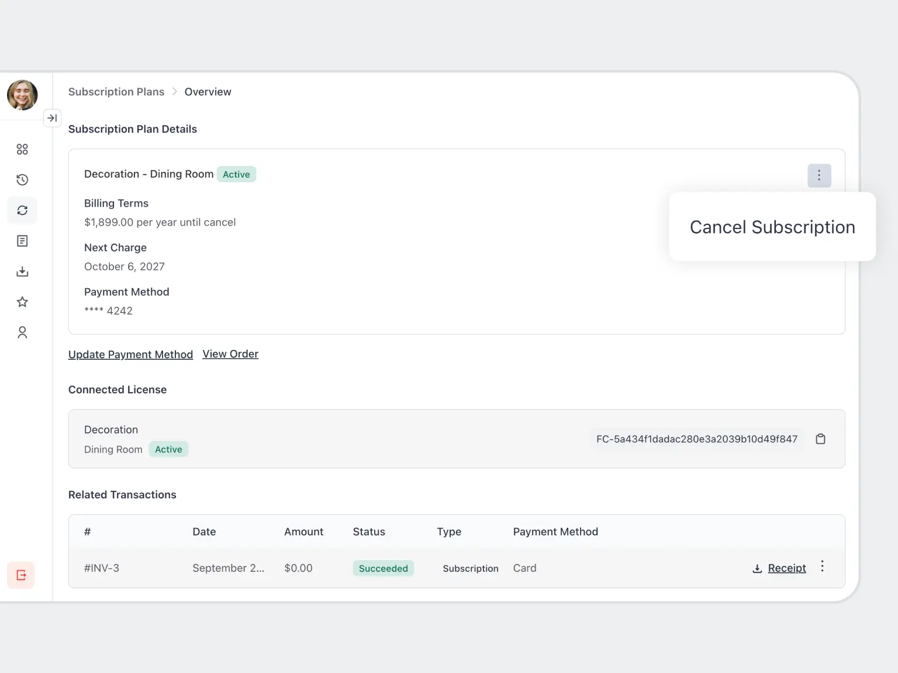
Task: Click the Type column header
Action: (449, 532)
